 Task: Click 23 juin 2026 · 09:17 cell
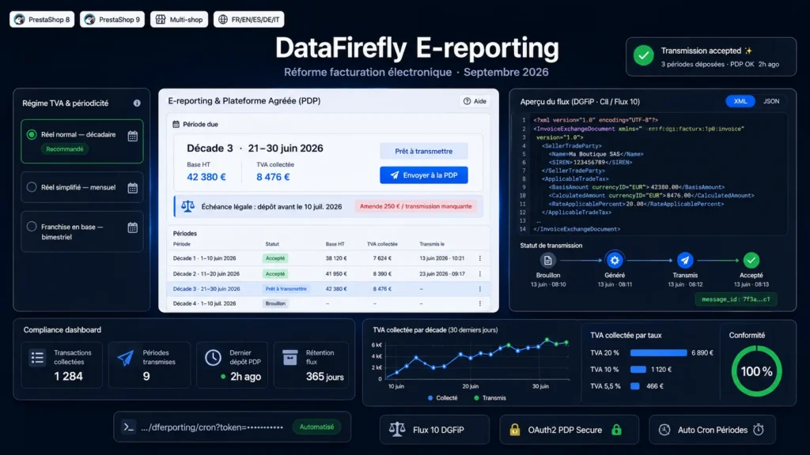[442, 274]
